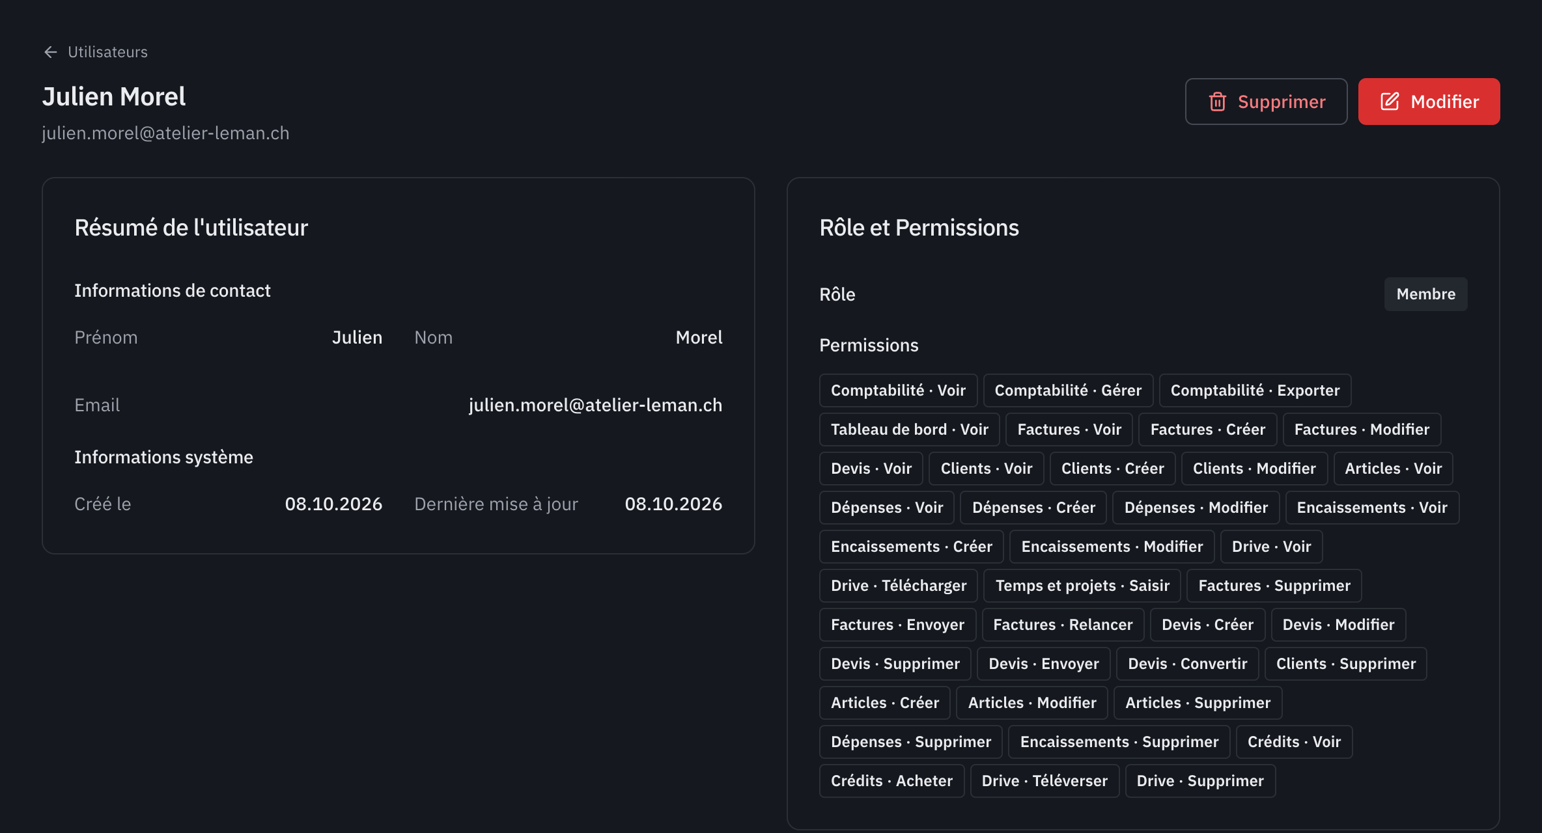The height and width of the screenshot is (833, 1542).
Task: Click the Créé le date value
Action: pyautogui.click(x=333, y=504)
